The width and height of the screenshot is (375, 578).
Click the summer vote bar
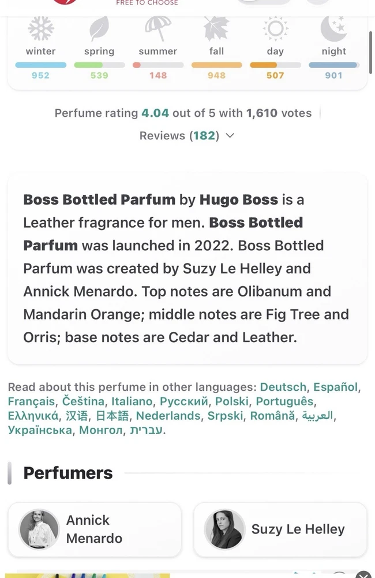tap(157, 65)
